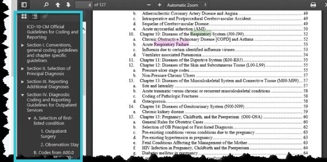Switch to document outline view
327x162 pixels.
click(35, 17)
